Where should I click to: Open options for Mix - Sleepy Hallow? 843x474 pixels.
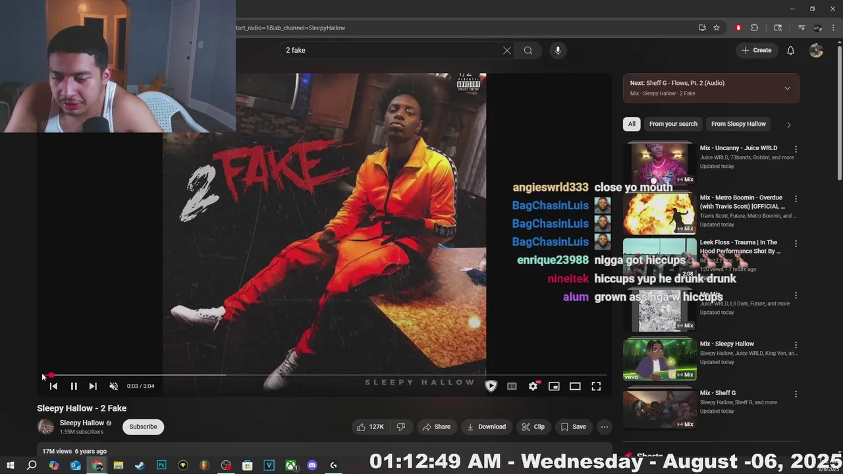pyautogui.click(x=796, y=345)
